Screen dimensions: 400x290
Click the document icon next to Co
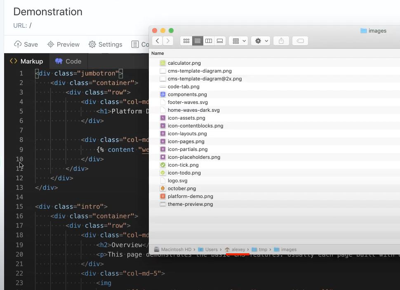[135, 45]
